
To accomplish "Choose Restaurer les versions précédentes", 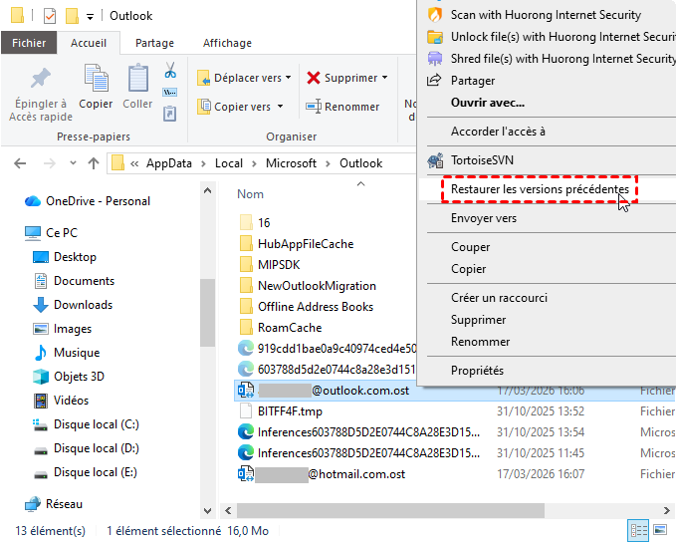I will pos(540,189).
